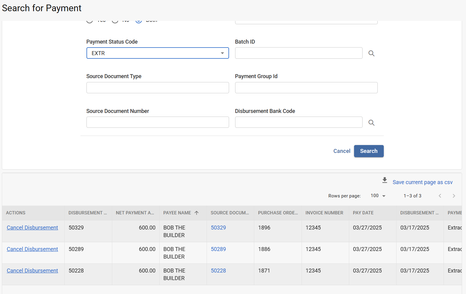Click the Payee Name sort arrow icon

[x=197, y=213]
